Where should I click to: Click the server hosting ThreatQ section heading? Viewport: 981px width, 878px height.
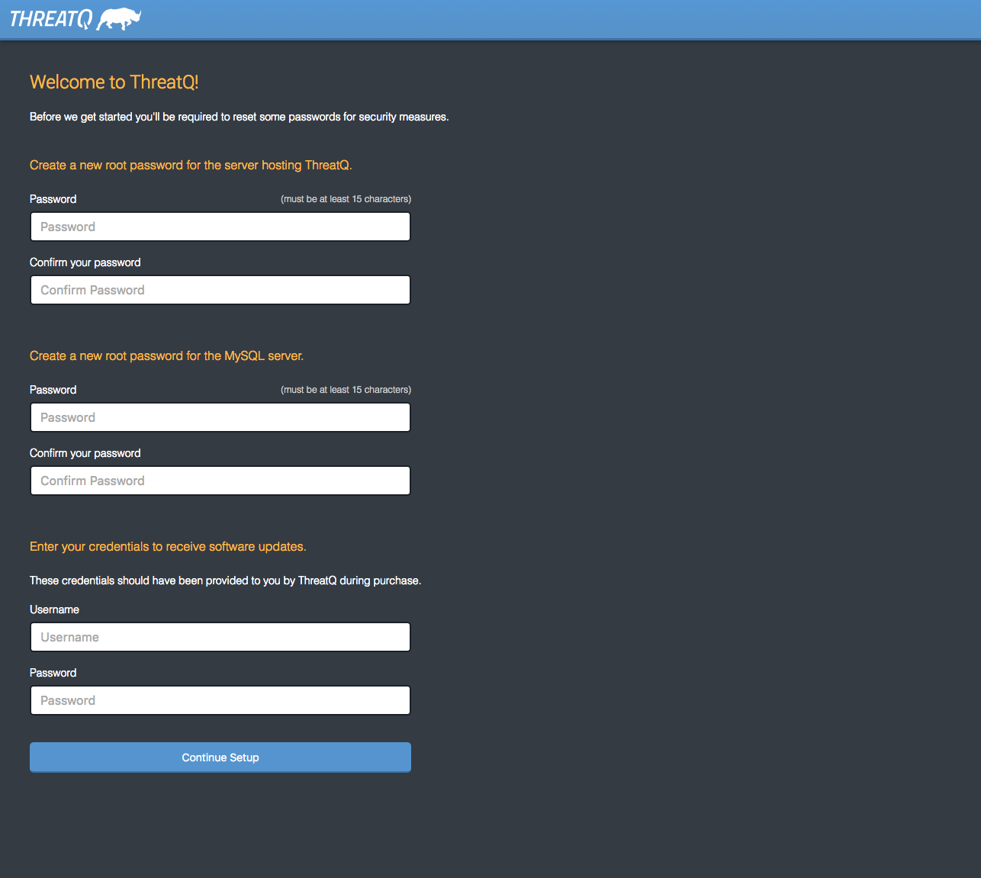[x=191, y=166]
